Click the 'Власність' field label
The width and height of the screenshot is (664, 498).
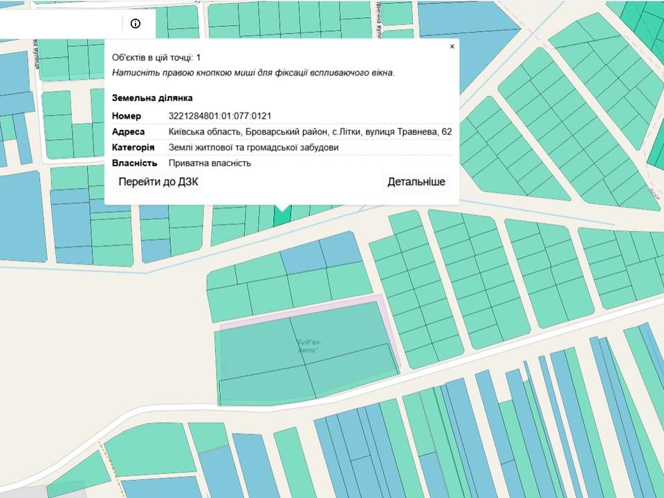coord(135,163)
